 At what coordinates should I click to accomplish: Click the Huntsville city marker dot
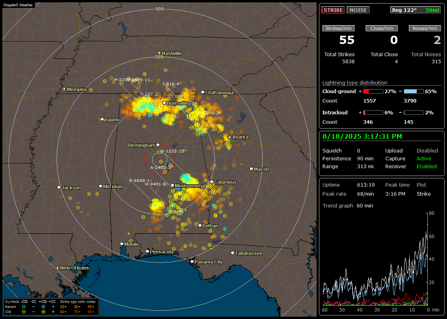164,103
